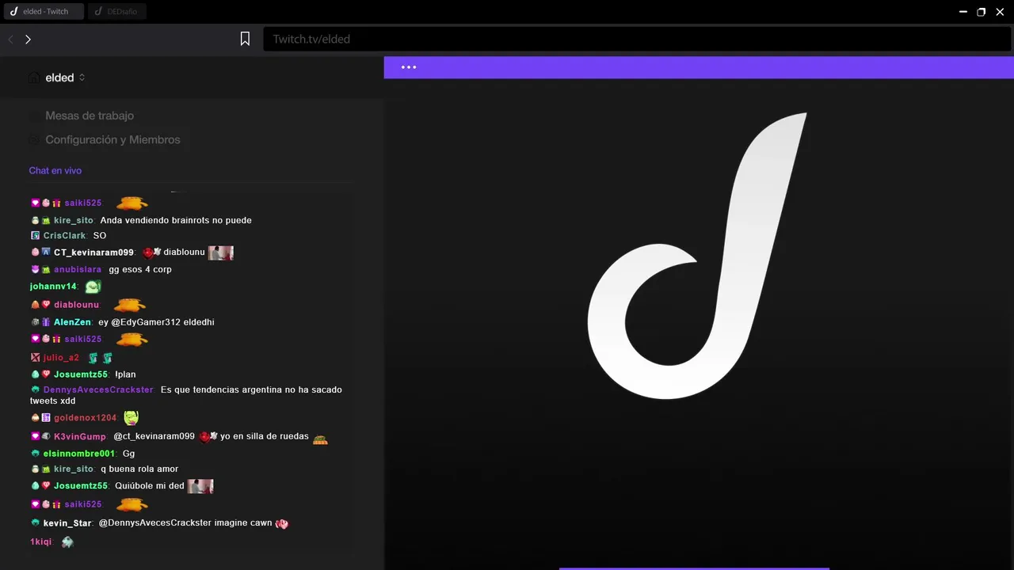Click the elded workspace name

59,78
